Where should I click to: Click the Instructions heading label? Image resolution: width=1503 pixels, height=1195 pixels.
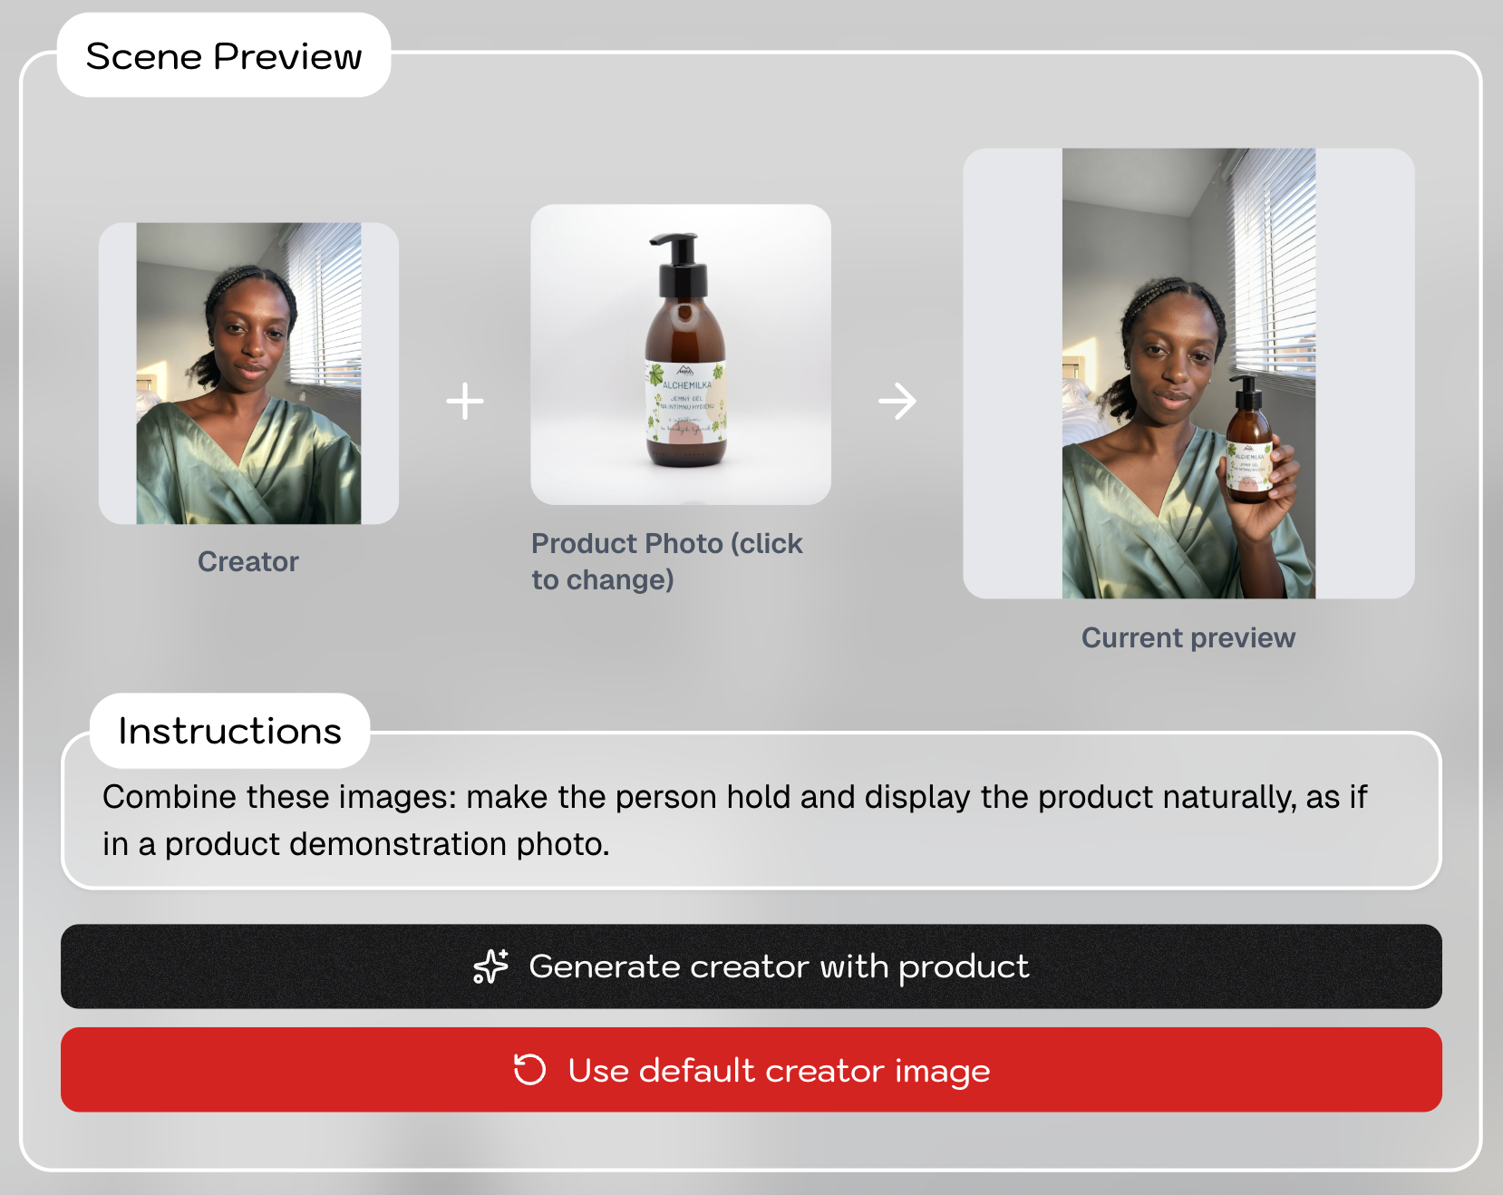coord(230,732)
